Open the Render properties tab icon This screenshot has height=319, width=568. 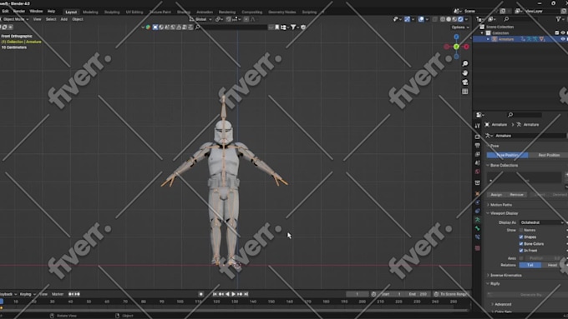click(x=478, y=137)
